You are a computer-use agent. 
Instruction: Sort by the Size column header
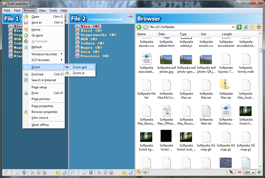pos(210,34)
